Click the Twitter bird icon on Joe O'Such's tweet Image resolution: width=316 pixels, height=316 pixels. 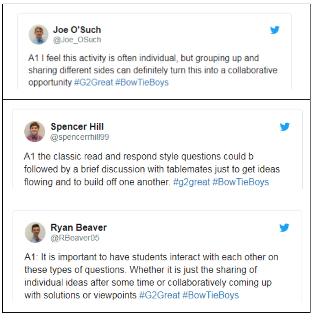pyautogui.click(x=274, y=30)
